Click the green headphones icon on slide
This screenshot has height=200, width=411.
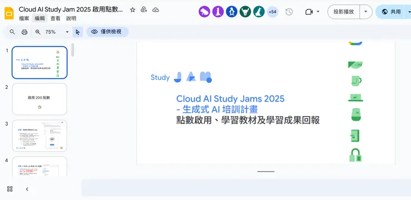tap(355, 155)
